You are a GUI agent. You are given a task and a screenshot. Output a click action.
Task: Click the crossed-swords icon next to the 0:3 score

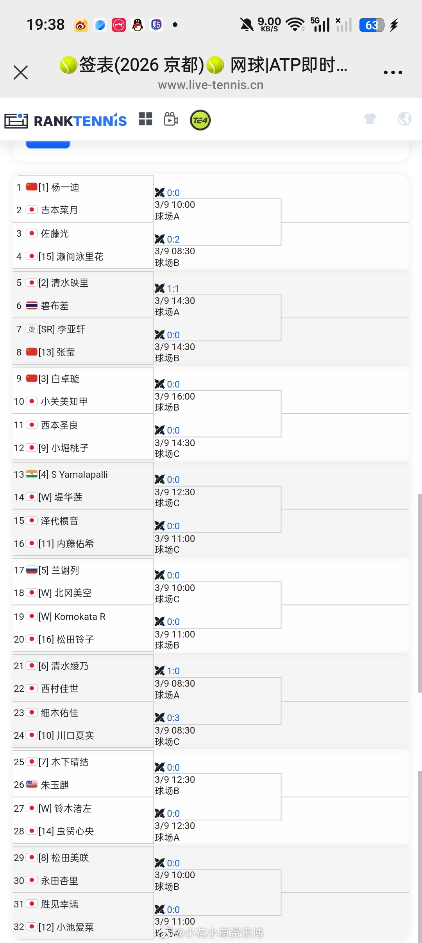coord(160,718)
